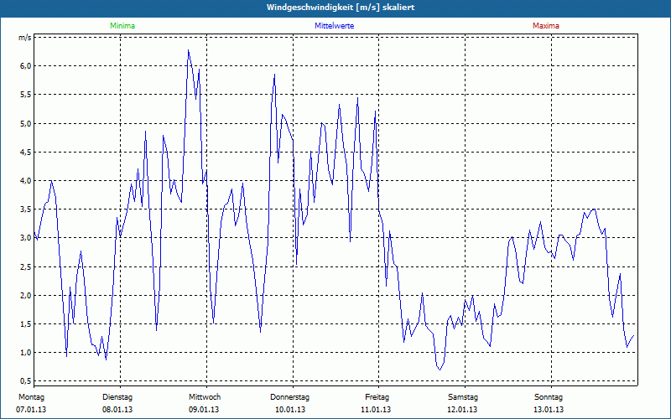Click the 3,0 y-axis value
The image size is (671, 419).
pos(26,238)
